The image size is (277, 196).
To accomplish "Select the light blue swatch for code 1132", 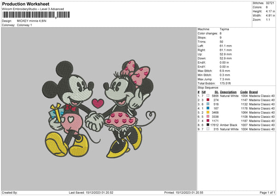I will (x=209, y=104).
